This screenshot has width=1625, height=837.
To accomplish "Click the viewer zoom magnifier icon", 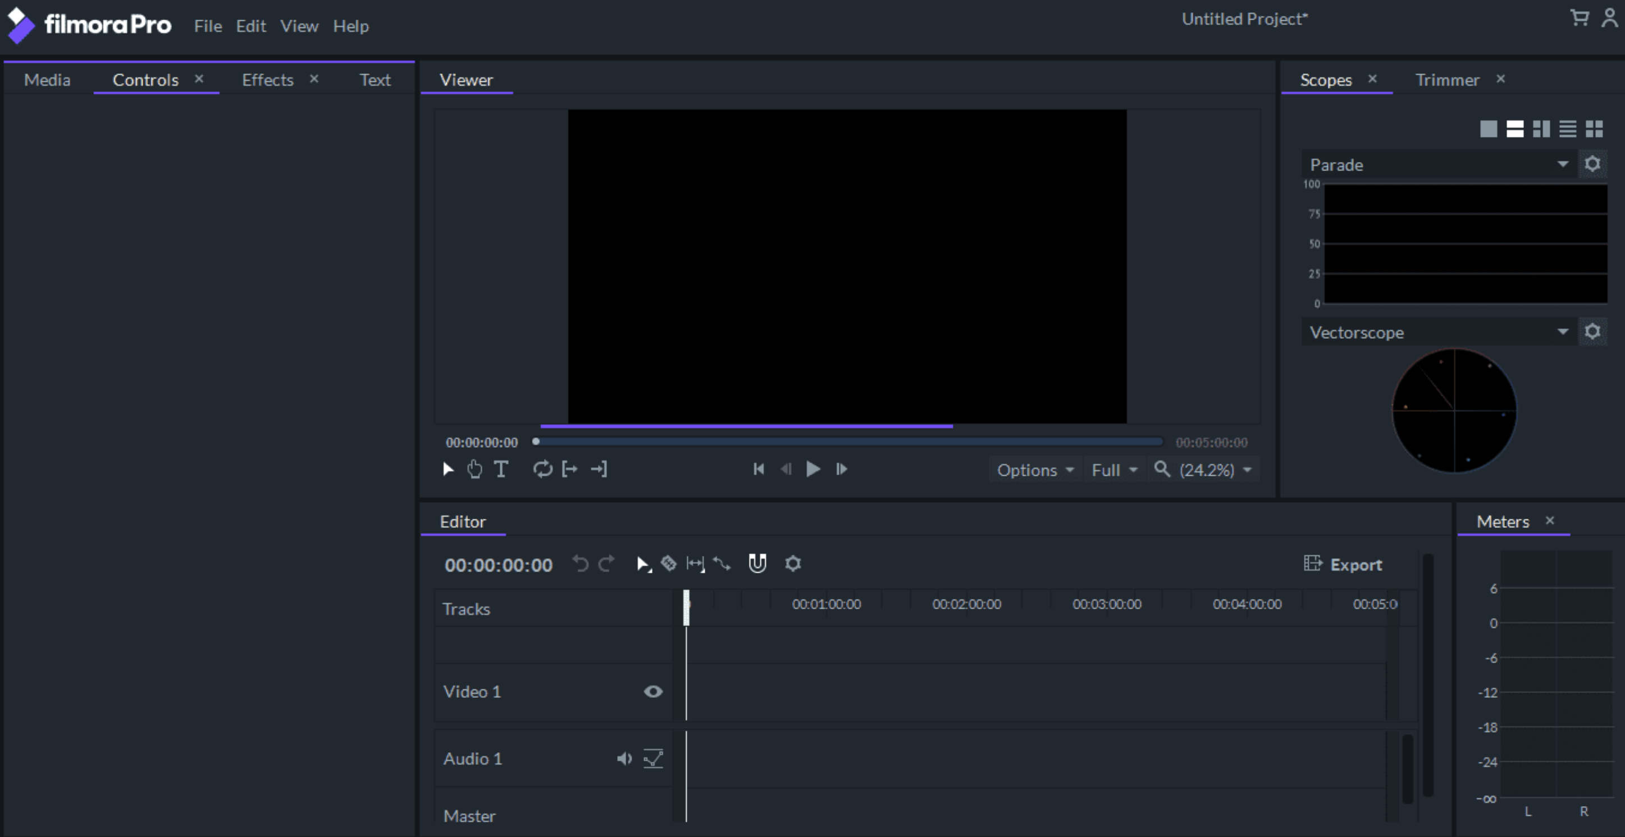I will (1162, 469).
